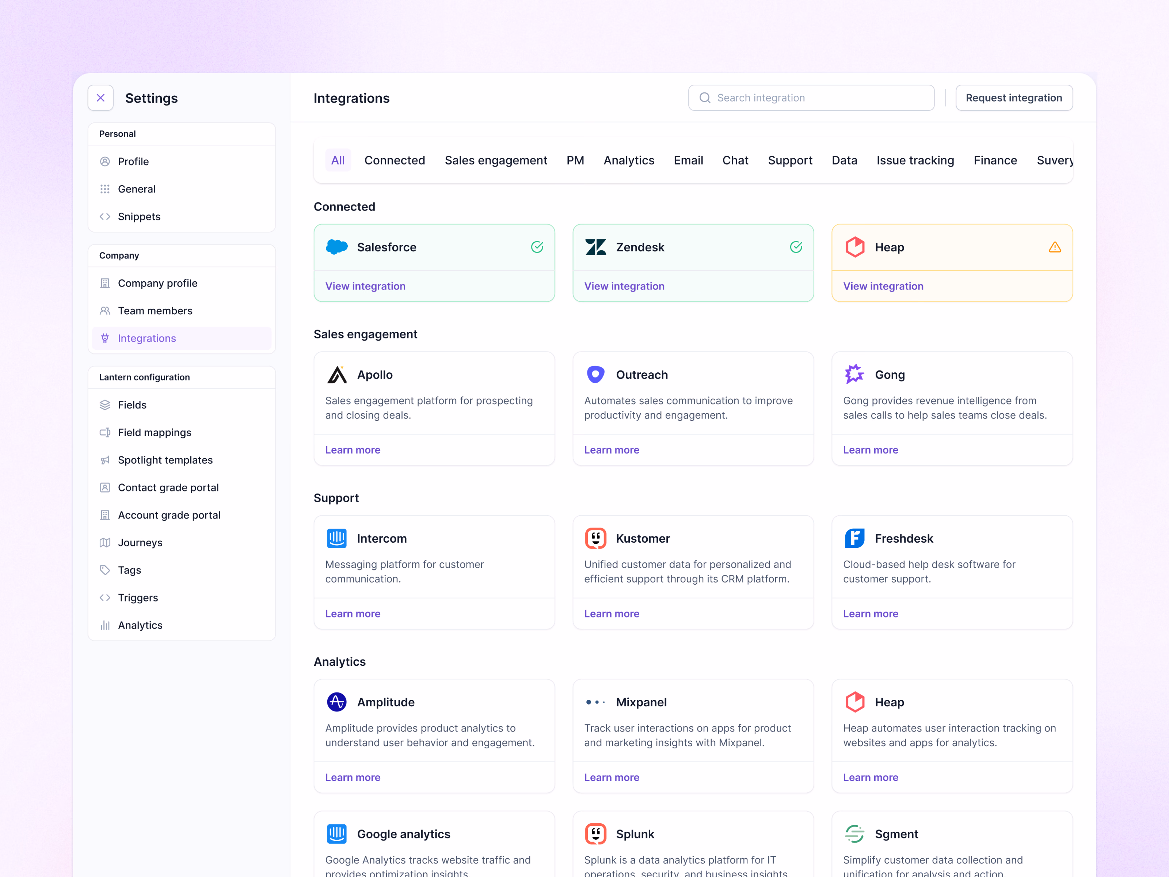Click Learn more under Freshdesk
Screen dimensions: 1169x877
pos(871,614)
